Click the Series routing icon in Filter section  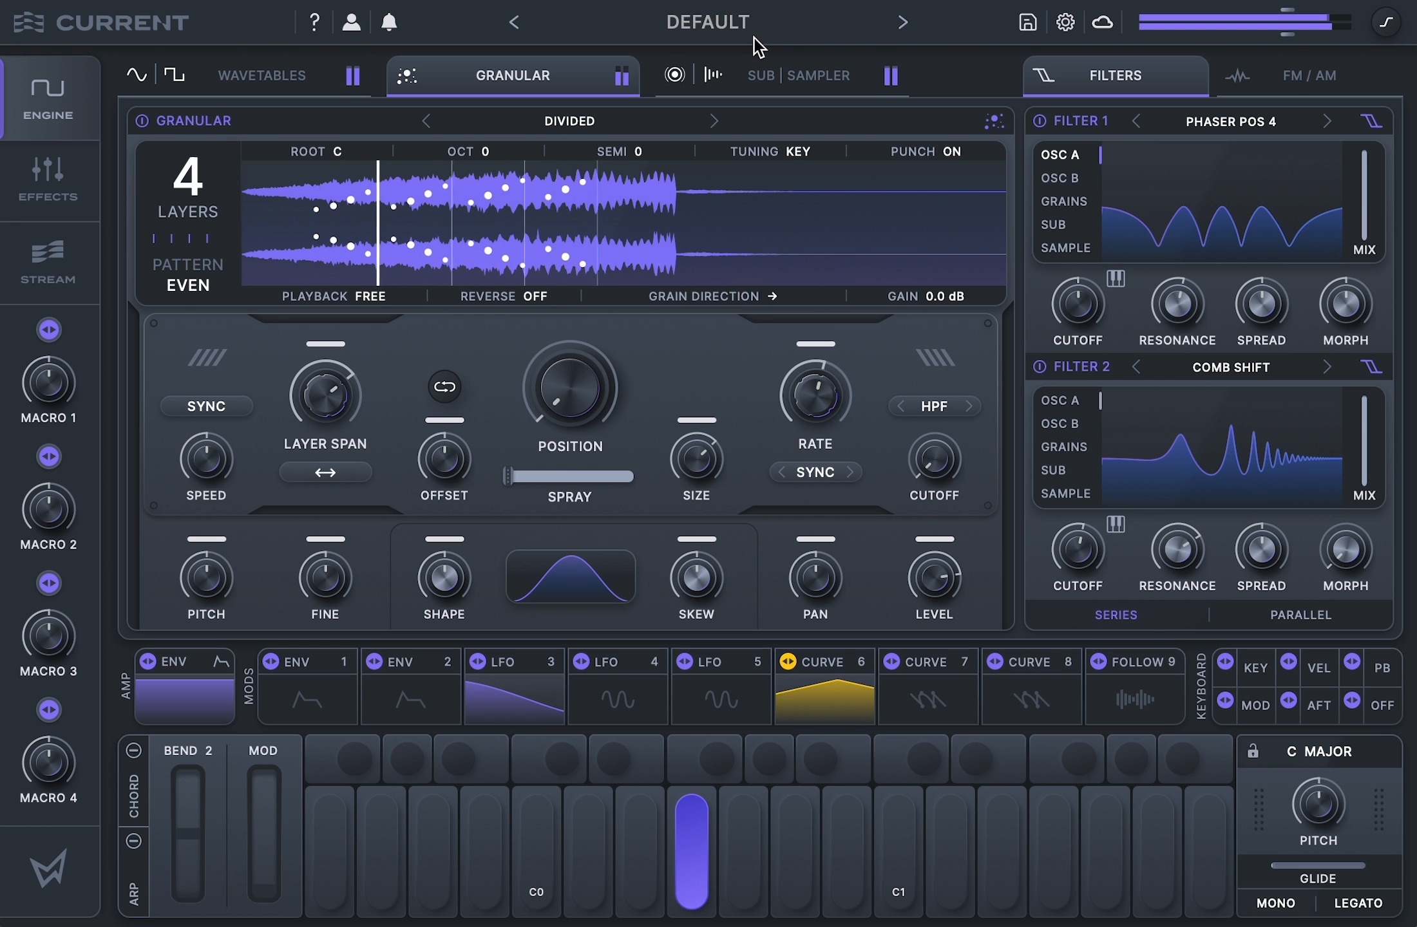[x=1116, y=615]
